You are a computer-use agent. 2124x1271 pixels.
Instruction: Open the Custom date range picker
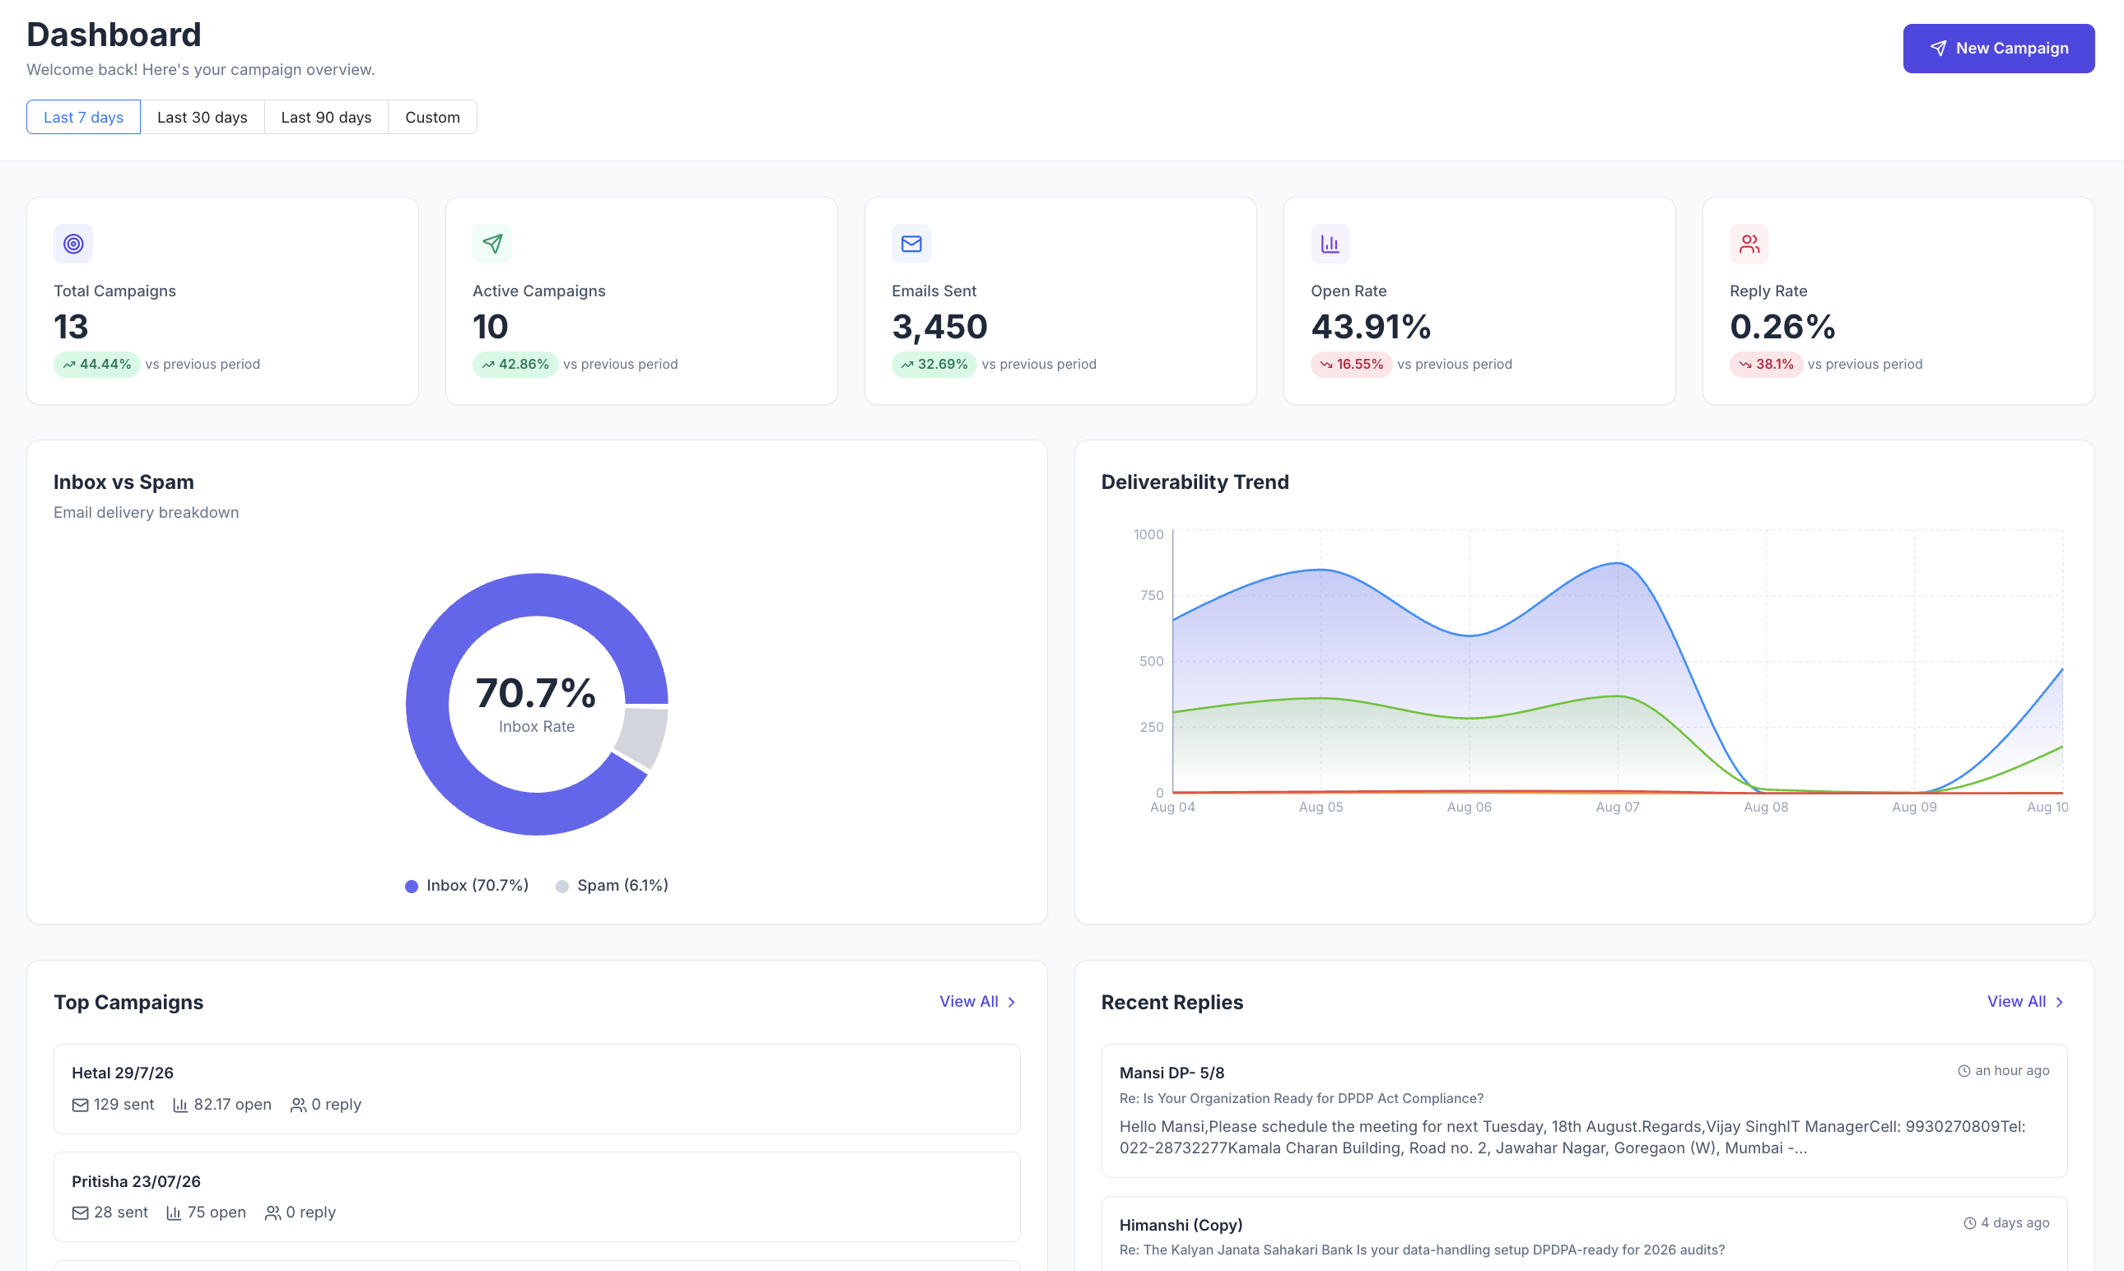click(432, 118)
